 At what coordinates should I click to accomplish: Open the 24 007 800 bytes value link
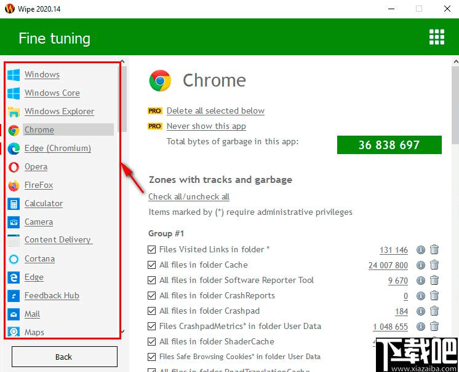click(388, 265)
